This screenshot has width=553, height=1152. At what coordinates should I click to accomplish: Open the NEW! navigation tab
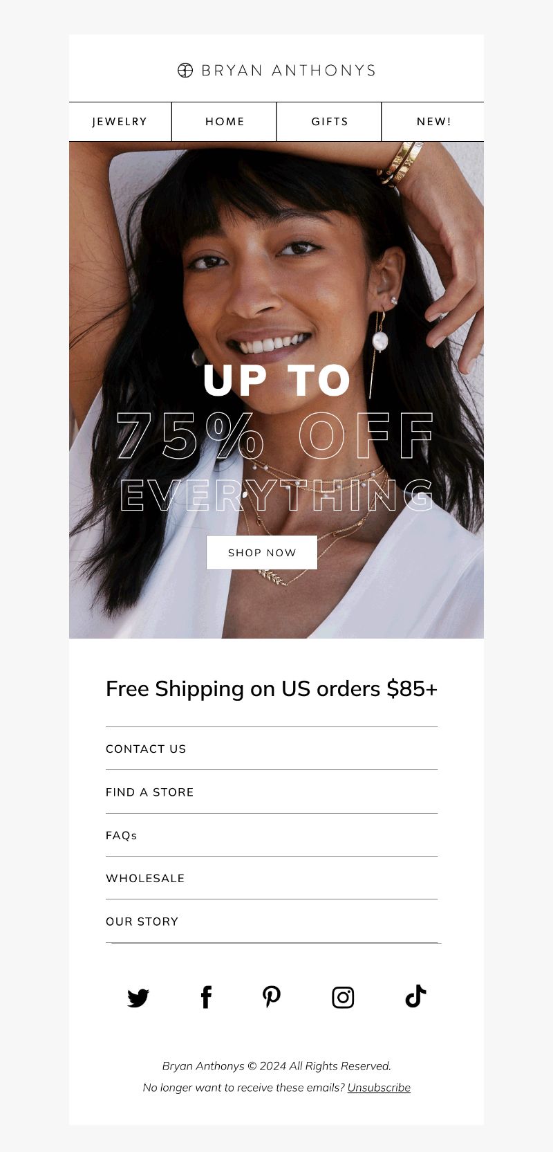click(x=433, y=122)
